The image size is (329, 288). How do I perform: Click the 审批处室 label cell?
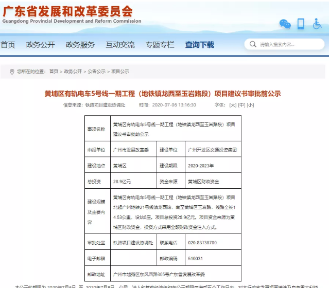[x=96, y=243]
